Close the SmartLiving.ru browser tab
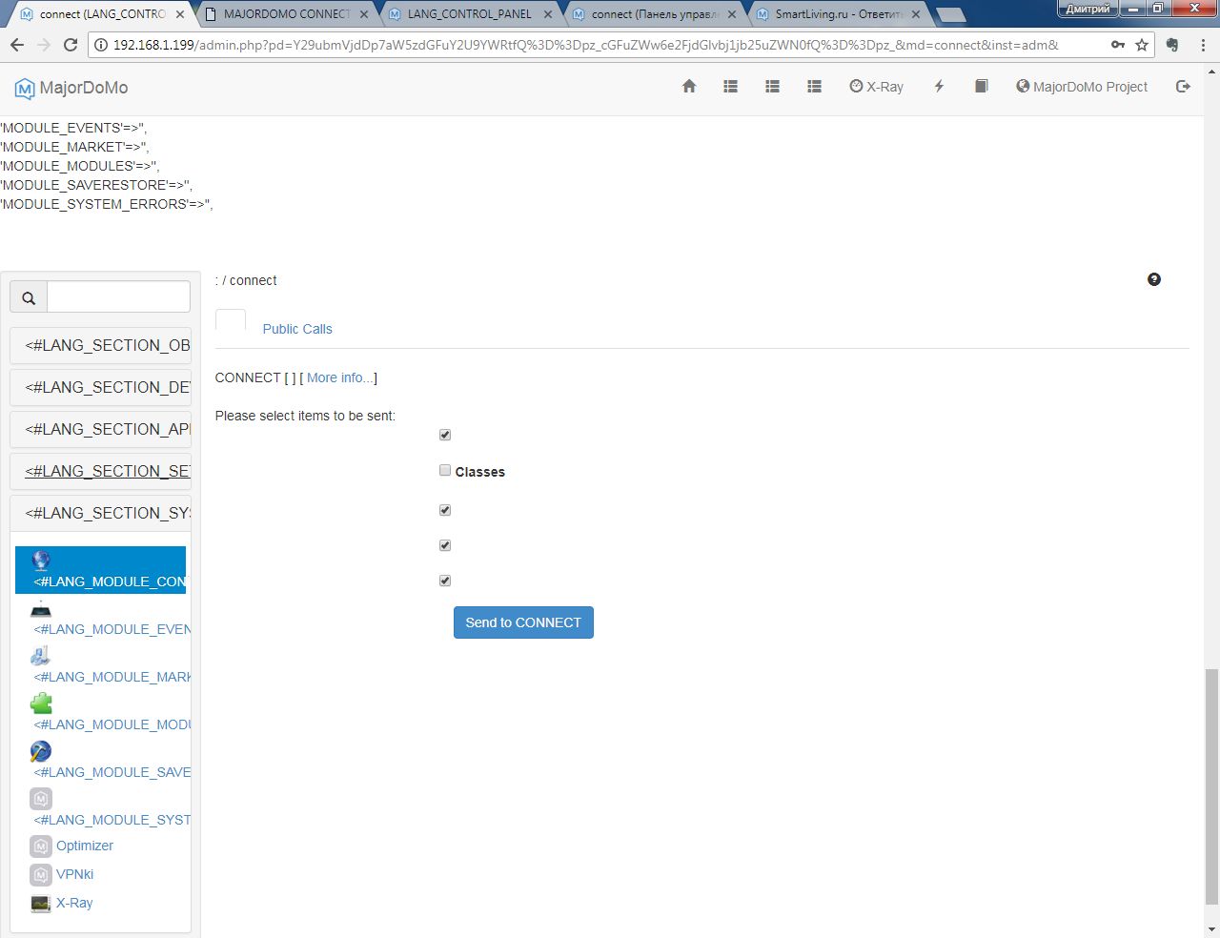This screenshot has width=1220, height=938. [916, 14]
